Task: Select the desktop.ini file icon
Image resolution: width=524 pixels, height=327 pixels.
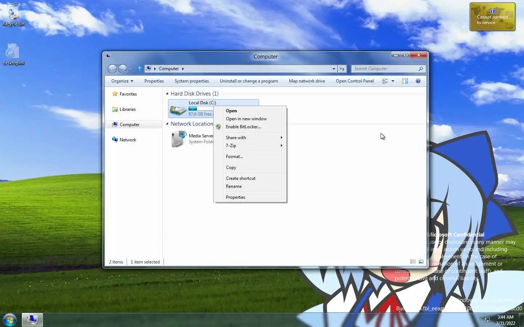Action: click(13, 54)
